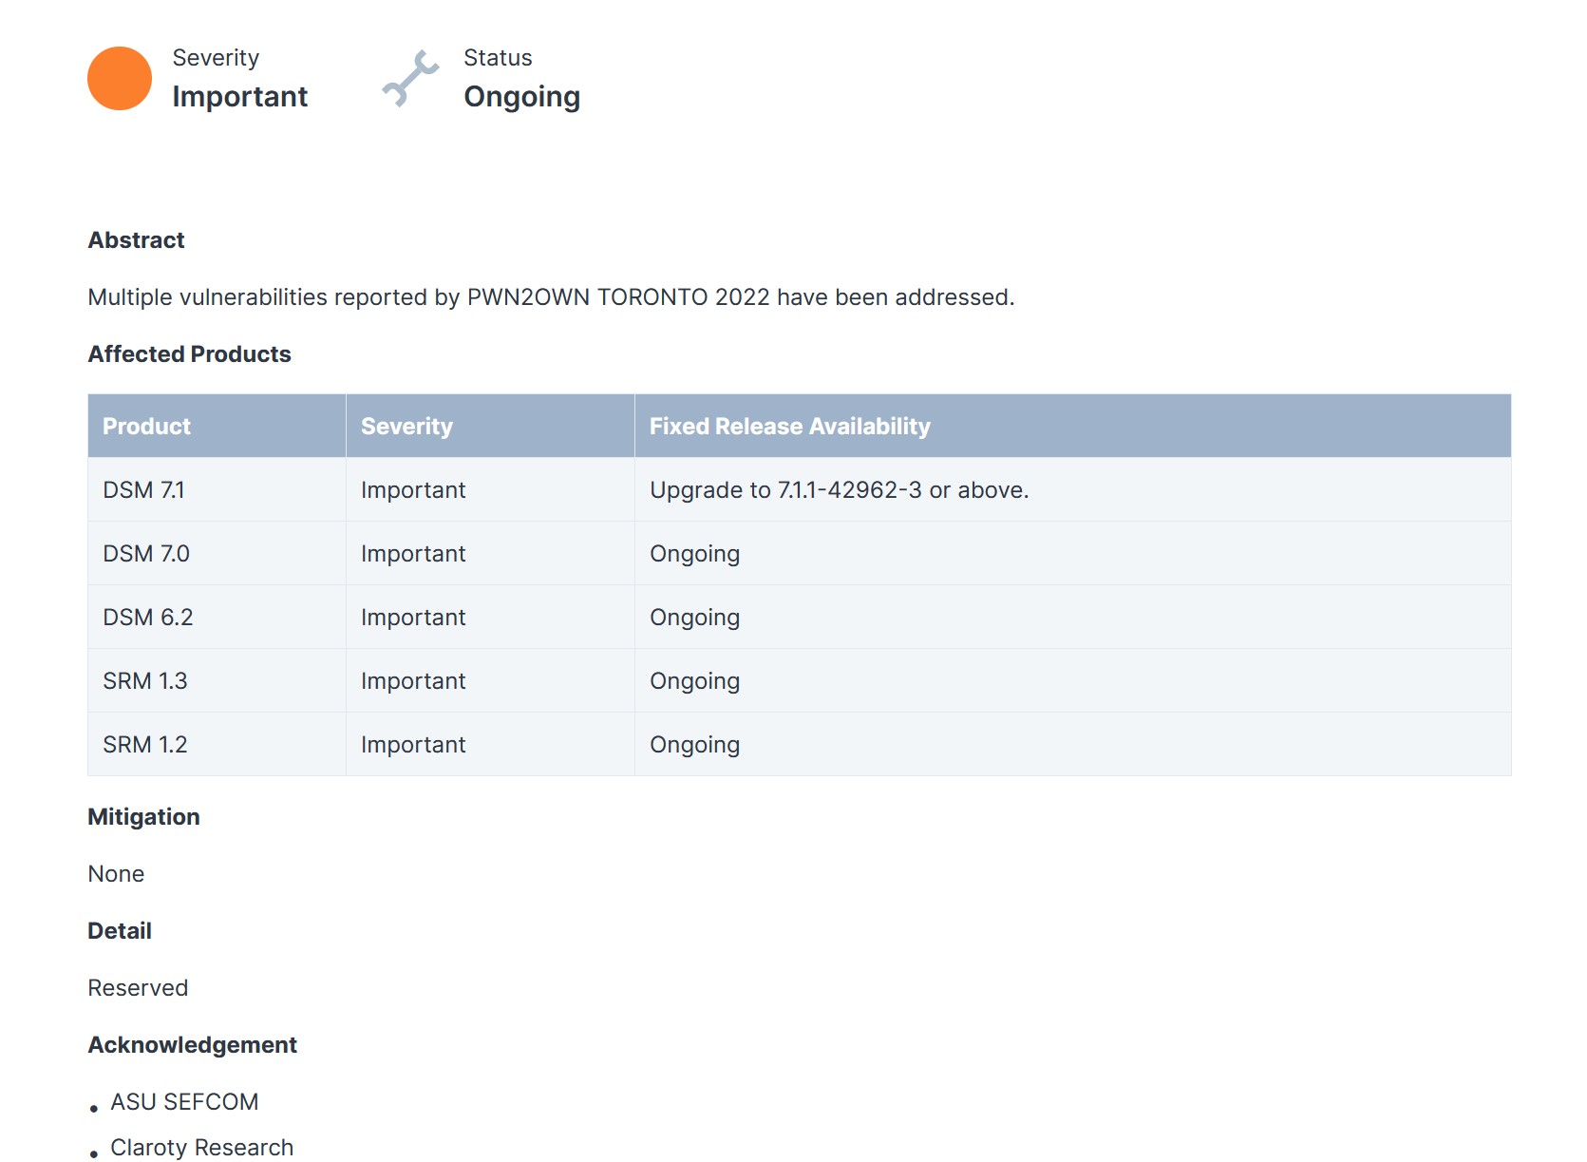Screen dimensions: 1587x1162
Task: Click the Product column header
Action: pyautogui.click(x=146, y=427)
